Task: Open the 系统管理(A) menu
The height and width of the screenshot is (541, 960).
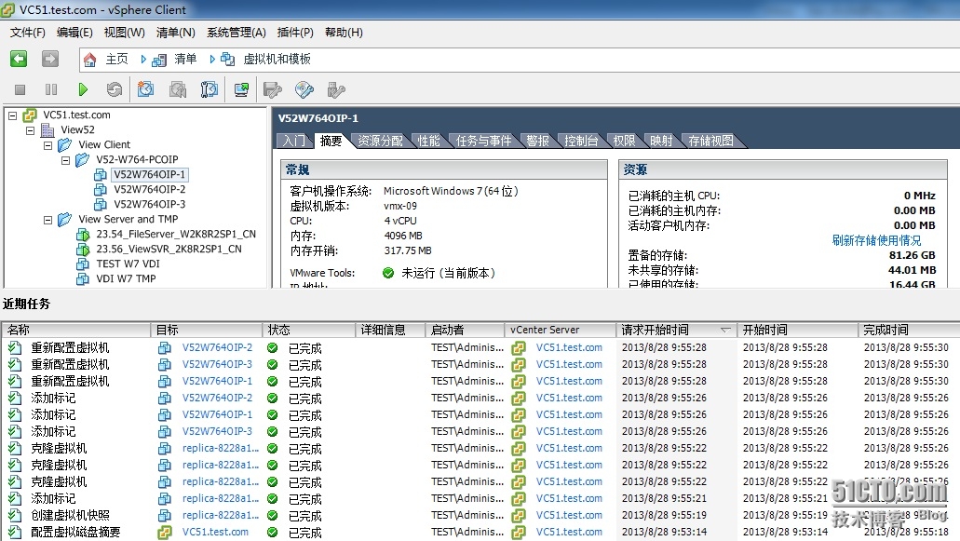Action: pyautogui.click(x=237, y=33)
